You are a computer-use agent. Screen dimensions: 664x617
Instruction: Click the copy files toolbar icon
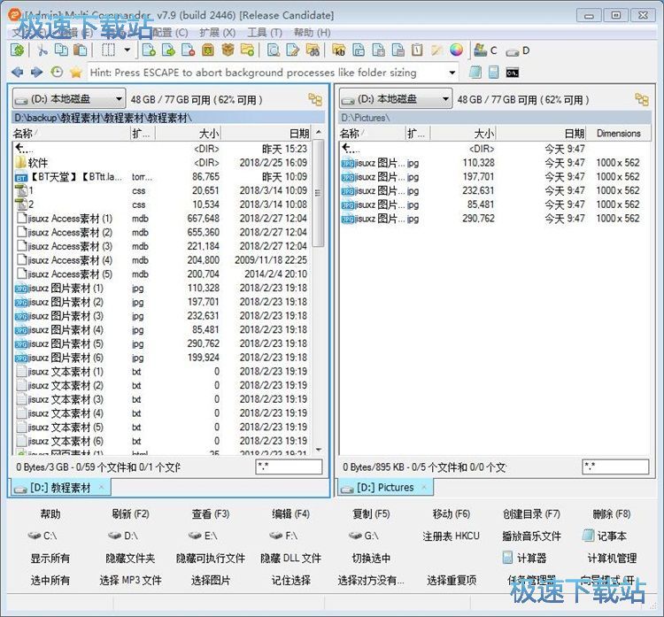pyautogui.click(x=149, y=50)
